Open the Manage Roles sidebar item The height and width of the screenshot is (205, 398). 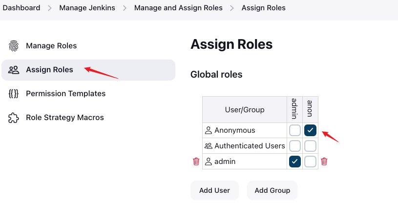coord(88,46)
